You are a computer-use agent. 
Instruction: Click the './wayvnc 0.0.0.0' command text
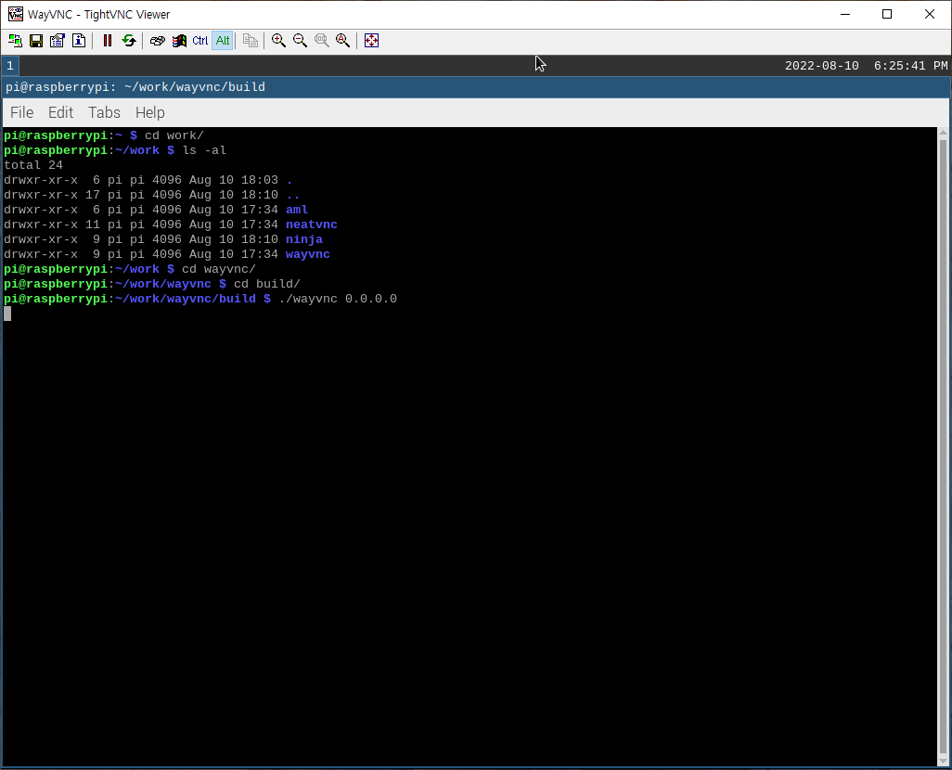click(338, 299)
